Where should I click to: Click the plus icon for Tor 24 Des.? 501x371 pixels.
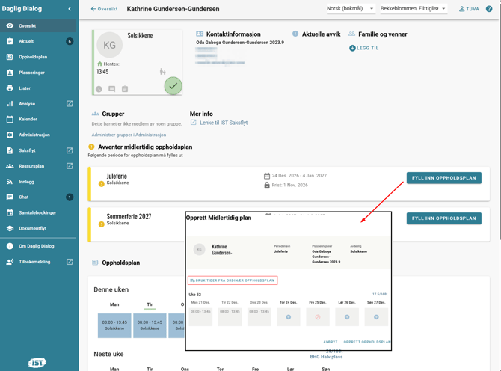click(x=288, y=317)
